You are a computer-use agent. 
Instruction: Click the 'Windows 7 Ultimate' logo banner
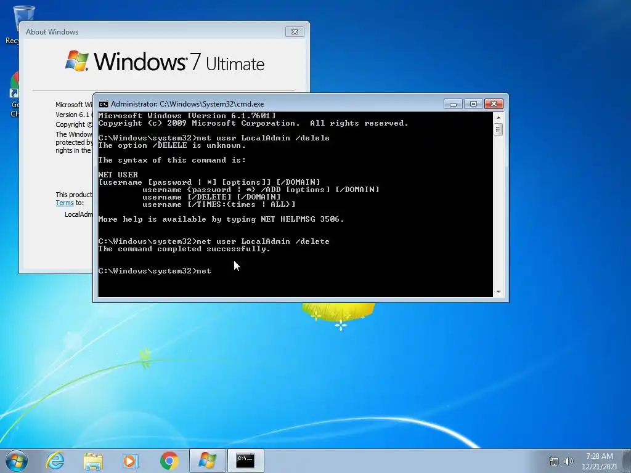165,61
